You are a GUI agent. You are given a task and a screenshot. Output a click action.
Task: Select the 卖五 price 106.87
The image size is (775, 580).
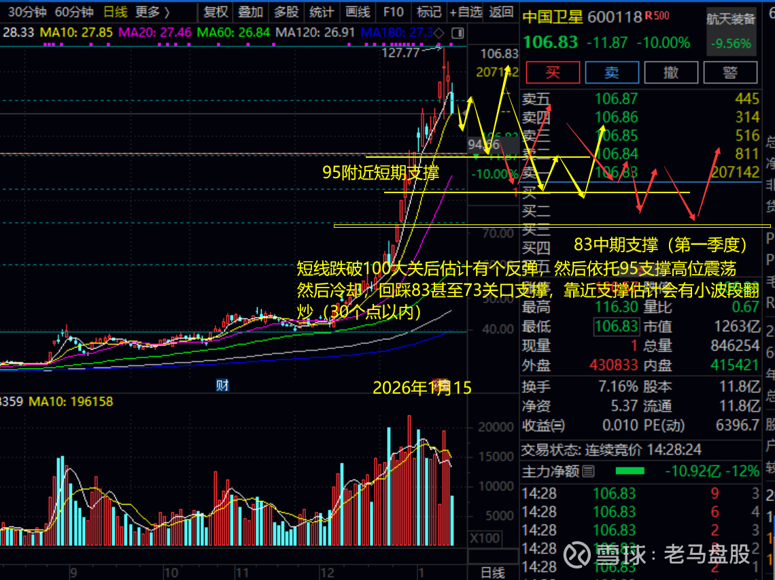click(x=617, y=99)
